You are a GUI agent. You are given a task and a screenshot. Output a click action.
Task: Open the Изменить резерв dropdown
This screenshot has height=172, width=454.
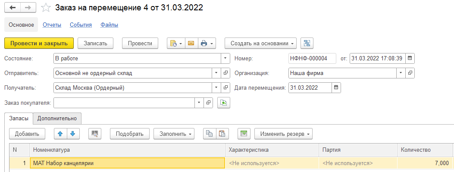point(283,134)
